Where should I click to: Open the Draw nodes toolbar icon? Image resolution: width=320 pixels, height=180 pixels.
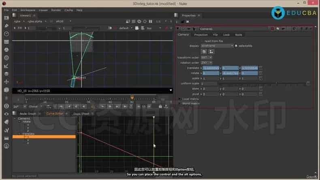(x=6, y=26)
